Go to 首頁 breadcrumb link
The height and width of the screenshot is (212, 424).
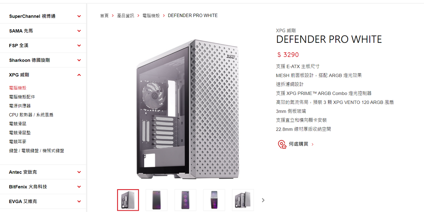104,15
